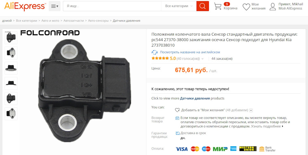Image resolution: width=308 pixels, height=155 pixels.
Task: Click the orange search magnifier button
Action: (x=202, y=6)
